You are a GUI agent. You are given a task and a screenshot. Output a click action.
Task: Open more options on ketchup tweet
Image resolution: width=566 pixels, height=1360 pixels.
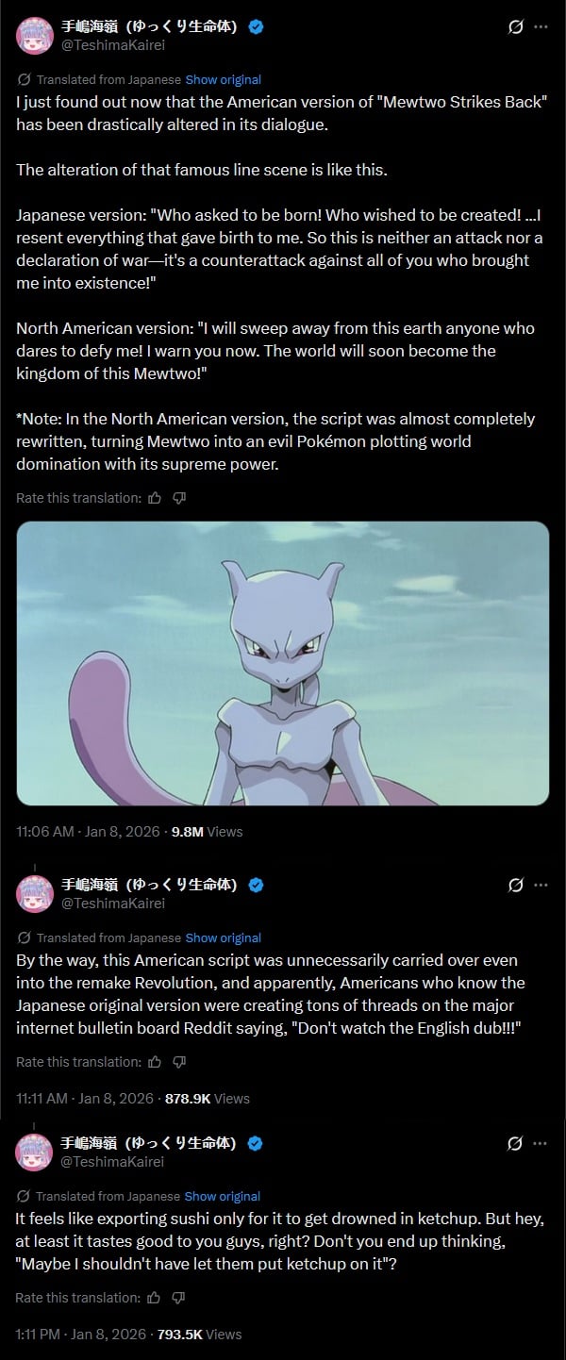[x=541, y=1144]
